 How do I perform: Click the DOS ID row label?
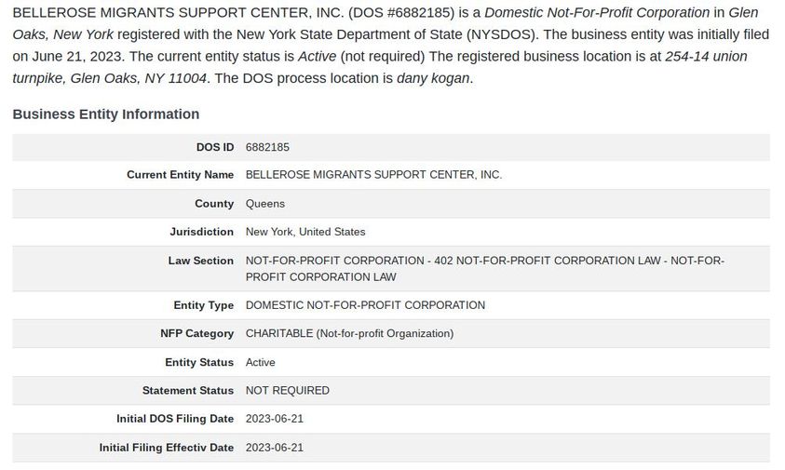[215, 147]
